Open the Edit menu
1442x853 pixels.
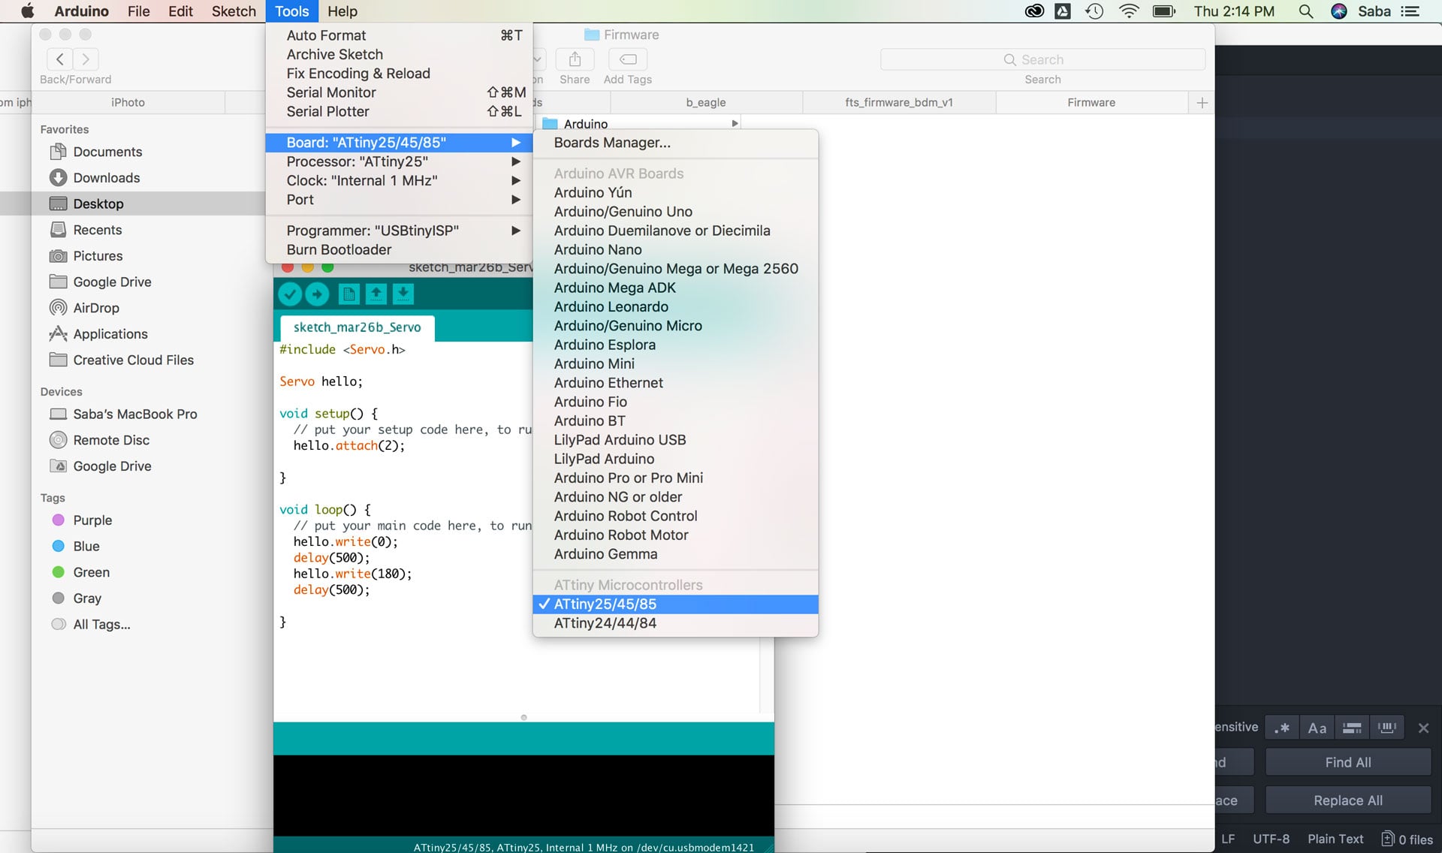[180, 11]
